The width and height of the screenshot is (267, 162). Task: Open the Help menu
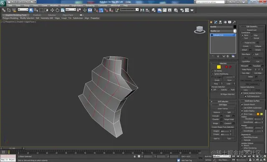tap(126, 5)
